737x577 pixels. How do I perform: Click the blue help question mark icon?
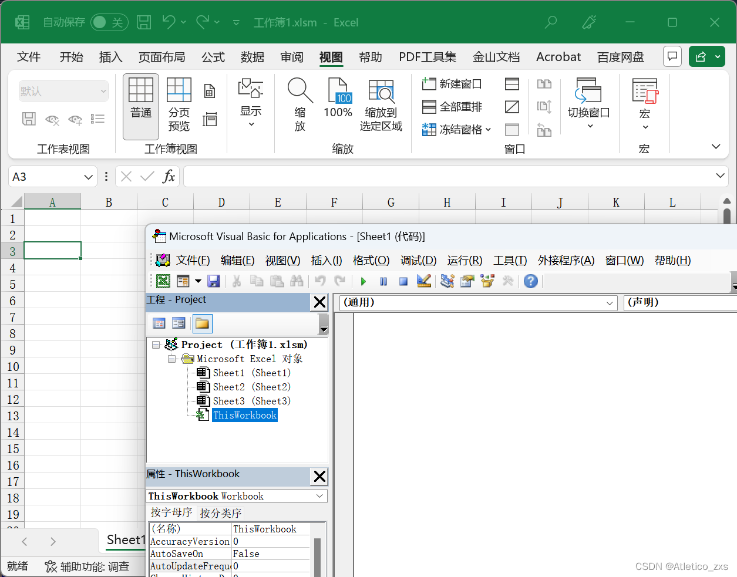(531, 281)
